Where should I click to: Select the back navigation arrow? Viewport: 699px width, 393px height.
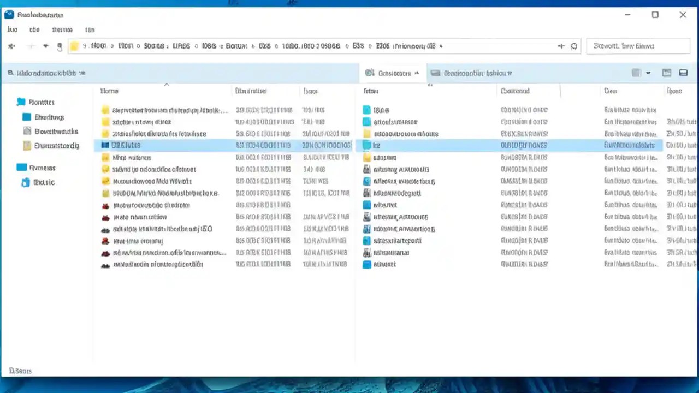11,46
